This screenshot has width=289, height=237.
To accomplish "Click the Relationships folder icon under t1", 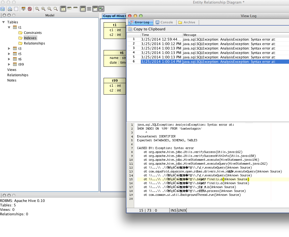I will pos(20,43).
